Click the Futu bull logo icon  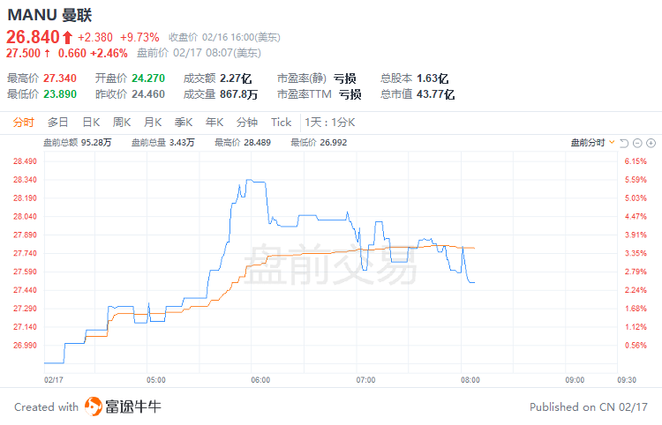(94, 406)
